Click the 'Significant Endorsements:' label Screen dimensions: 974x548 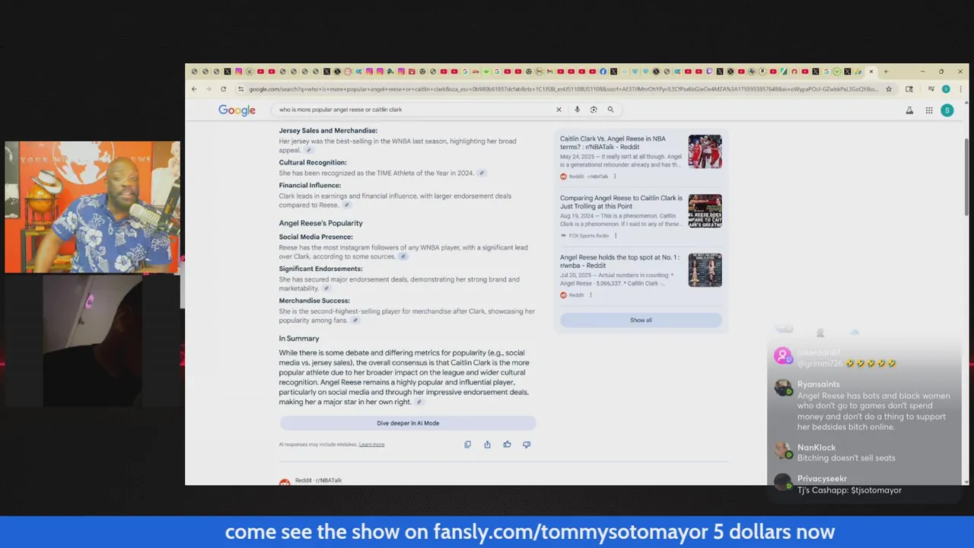tap(320, 269)
